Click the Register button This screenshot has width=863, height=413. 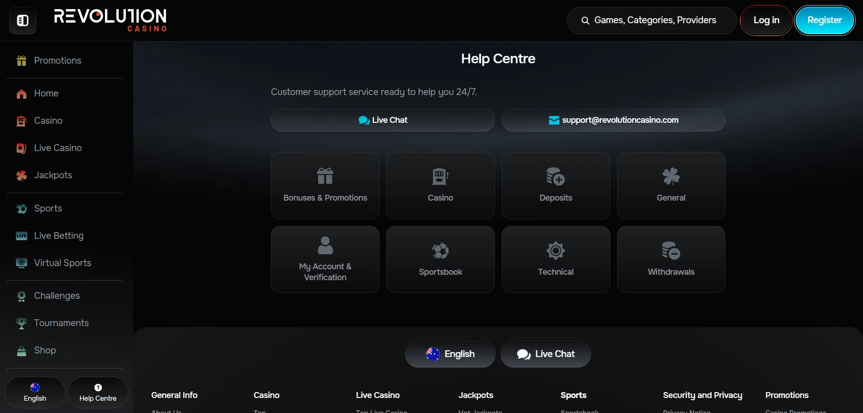(x=824, y=20)
